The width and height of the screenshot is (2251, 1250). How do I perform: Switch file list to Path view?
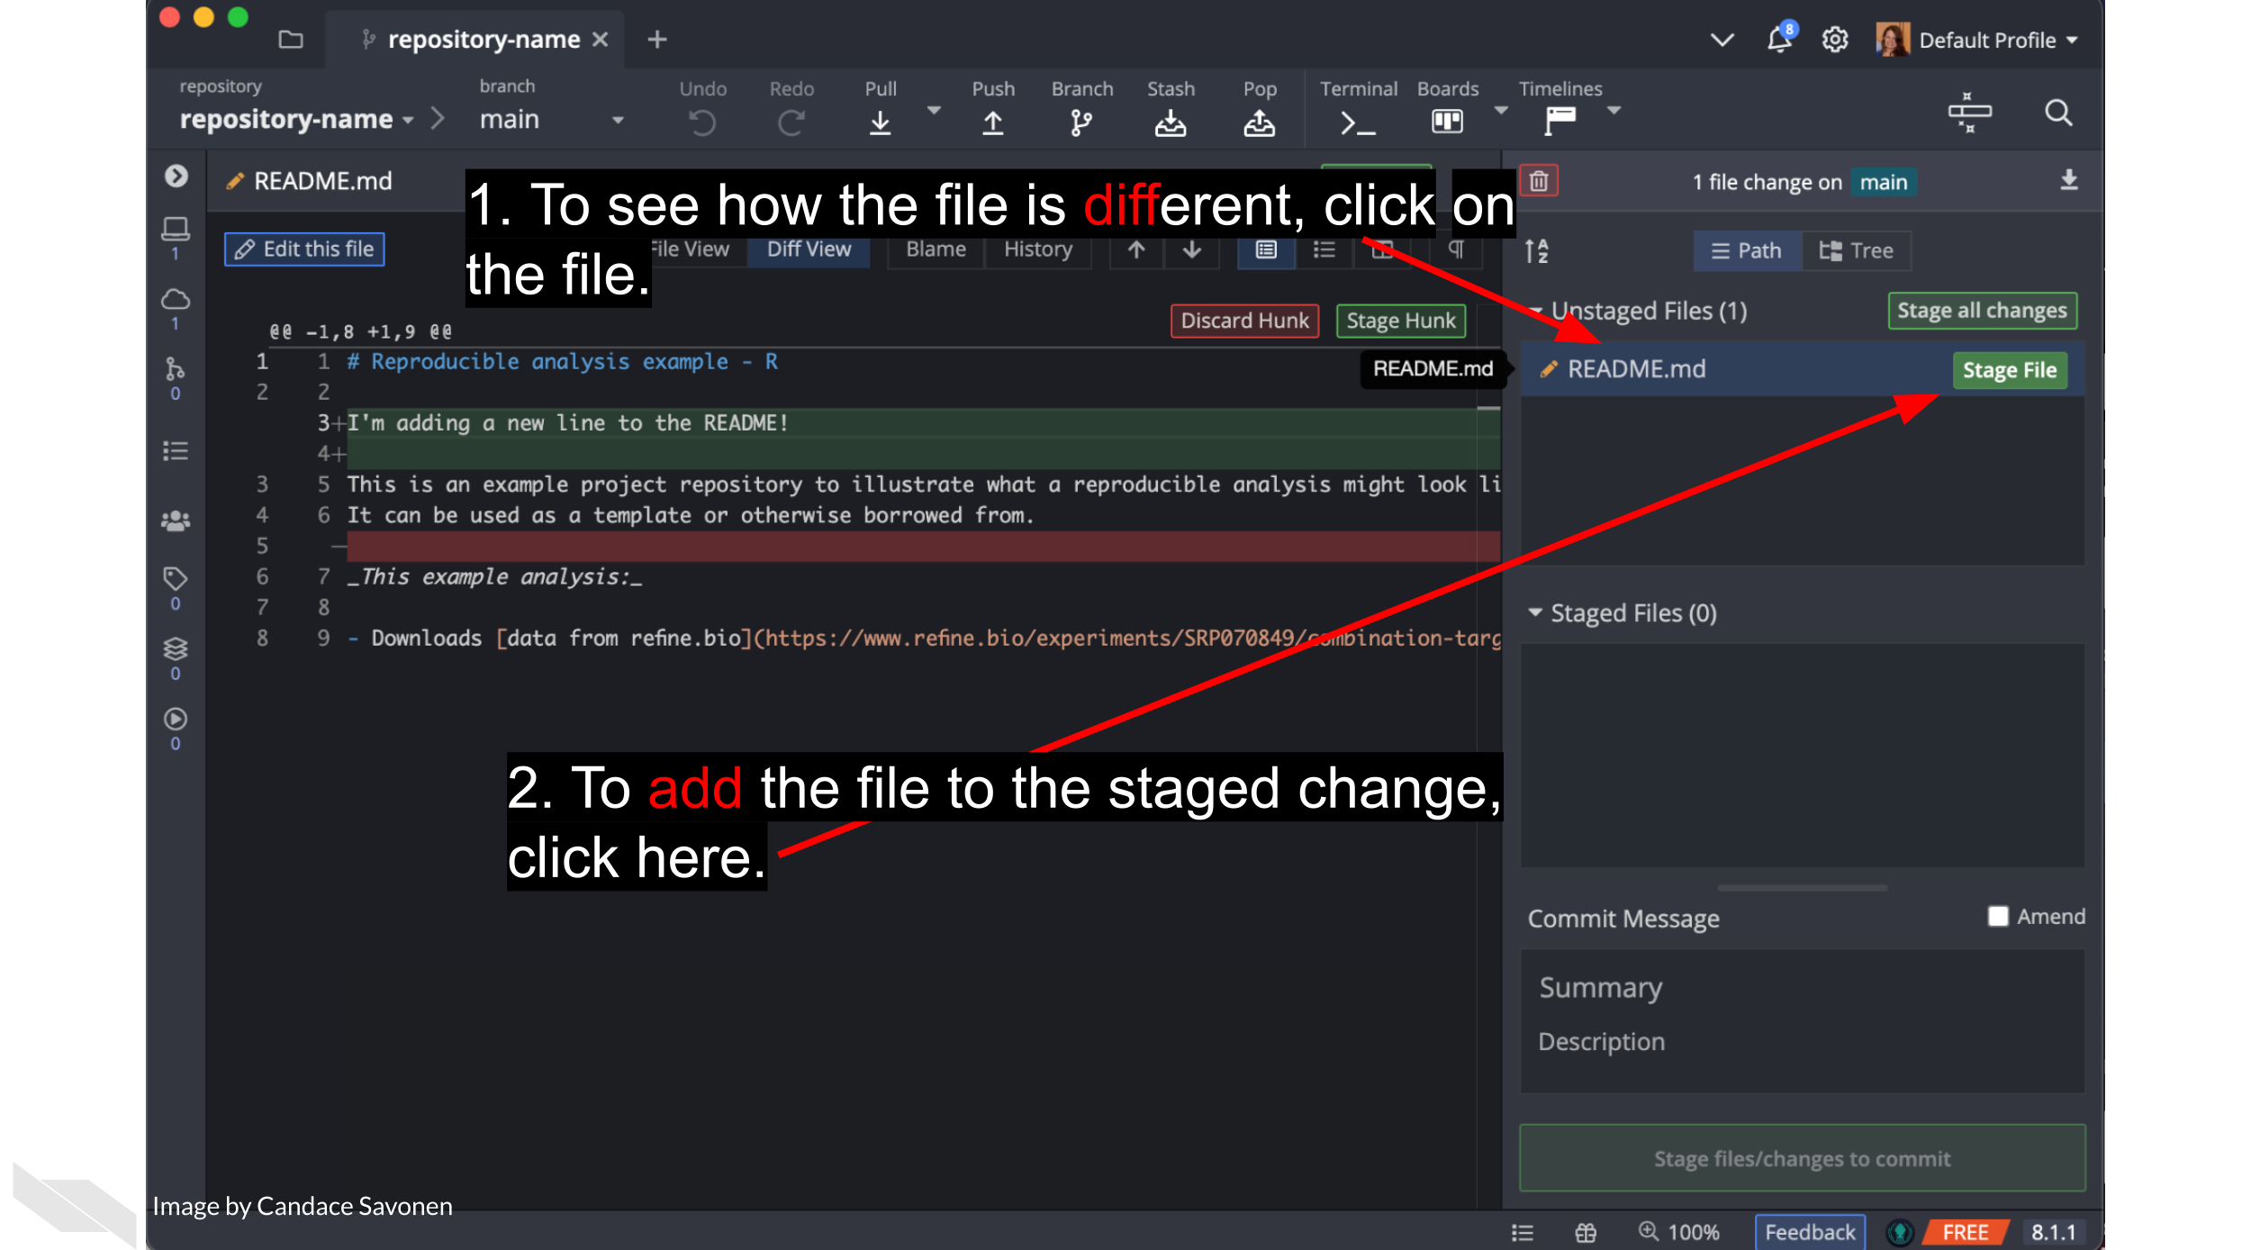pyautogui.click(x=1747, y=250)
